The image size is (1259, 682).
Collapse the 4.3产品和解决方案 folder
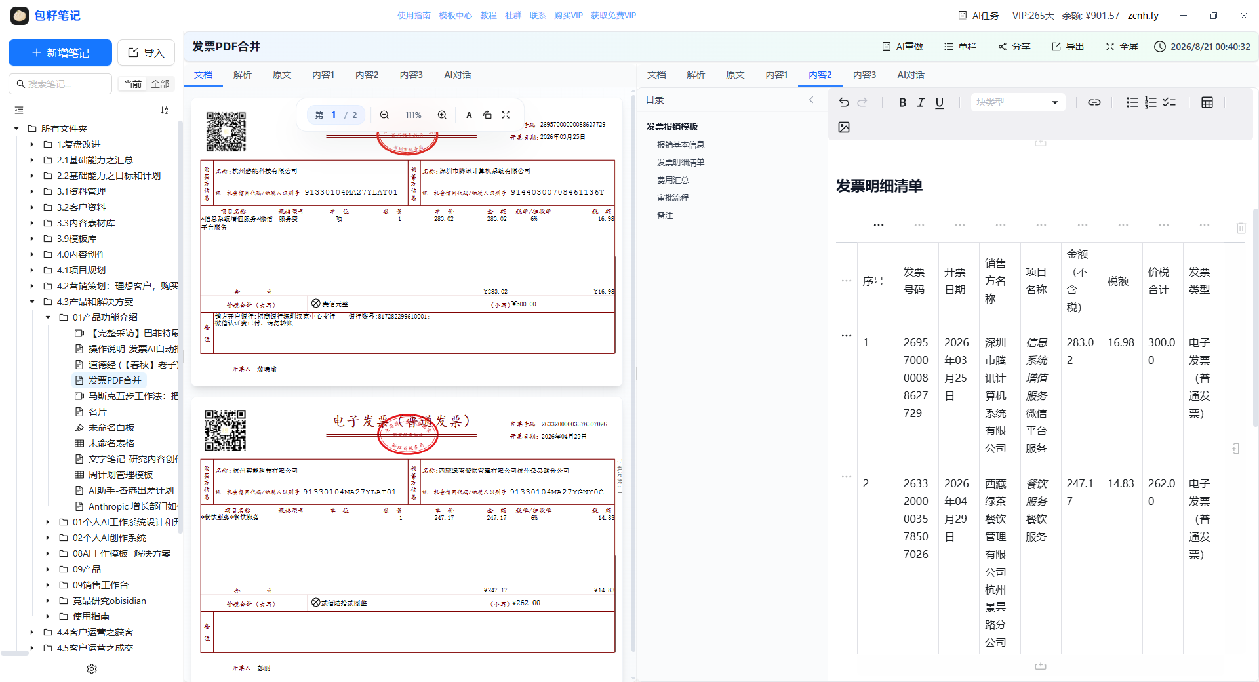point(32,302)
